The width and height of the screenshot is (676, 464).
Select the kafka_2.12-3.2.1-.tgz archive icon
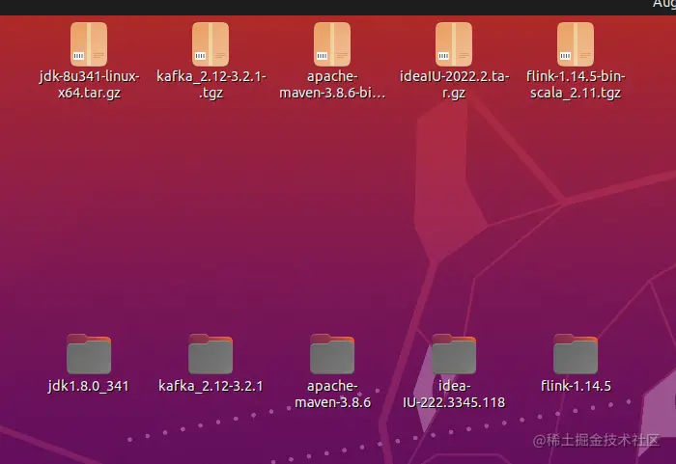[x=211, y=44]
